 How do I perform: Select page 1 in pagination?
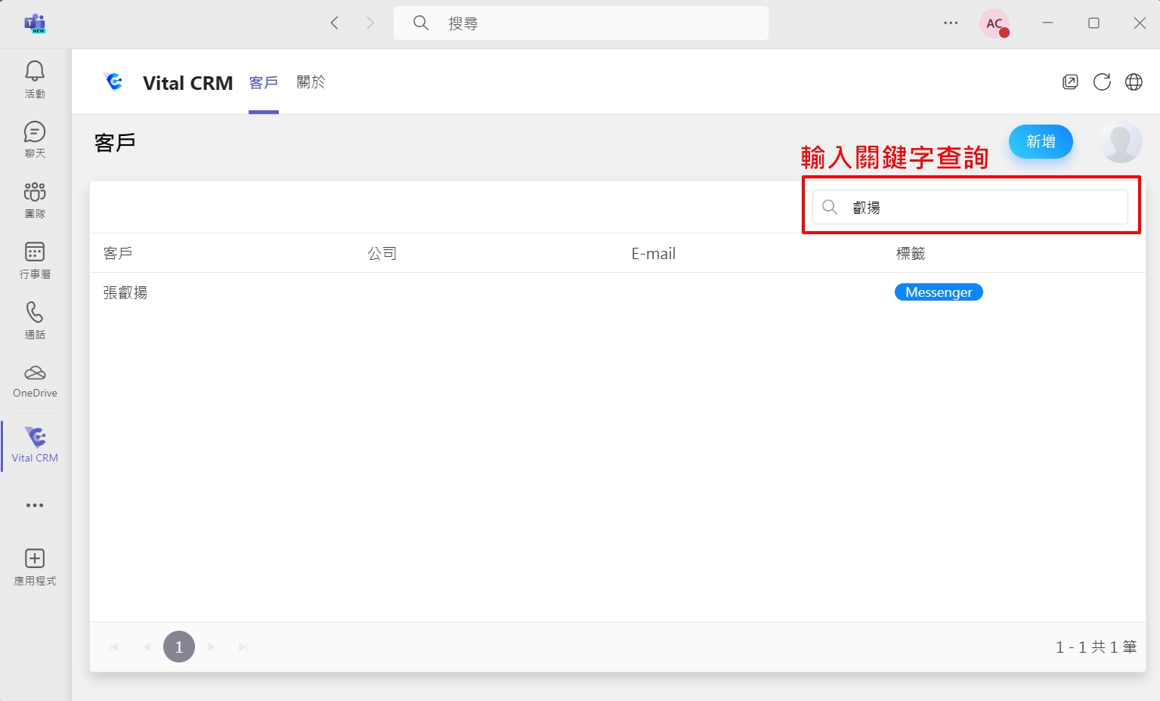[179, 647]
